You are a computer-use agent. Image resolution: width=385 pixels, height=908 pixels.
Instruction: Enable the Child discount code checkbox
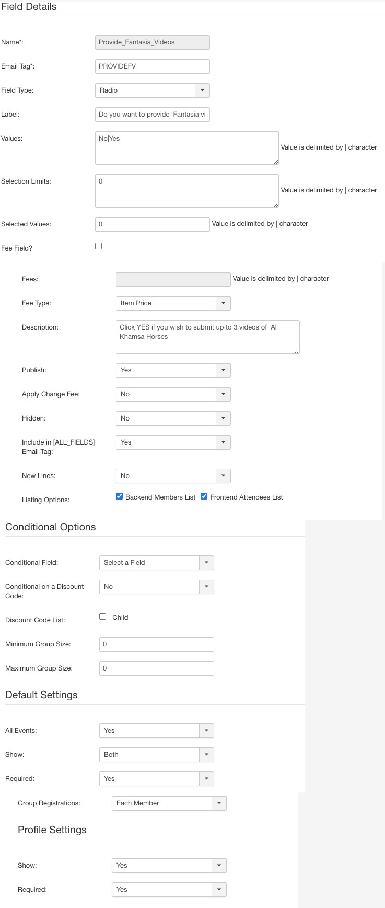[103, 617]
